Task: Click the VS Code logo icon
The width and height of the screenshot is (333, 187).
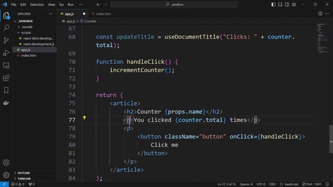Action: [5, 4]
